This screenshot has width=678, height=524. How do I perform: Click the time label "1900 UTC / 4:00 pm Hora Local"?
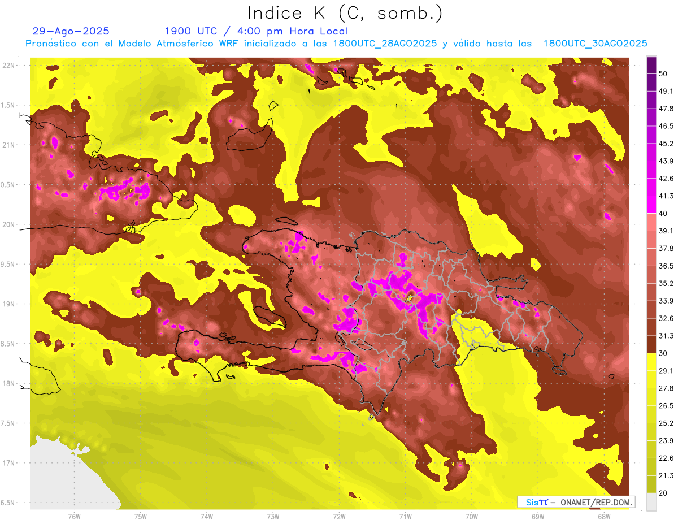pyautogui.click(x=256, y=31)
